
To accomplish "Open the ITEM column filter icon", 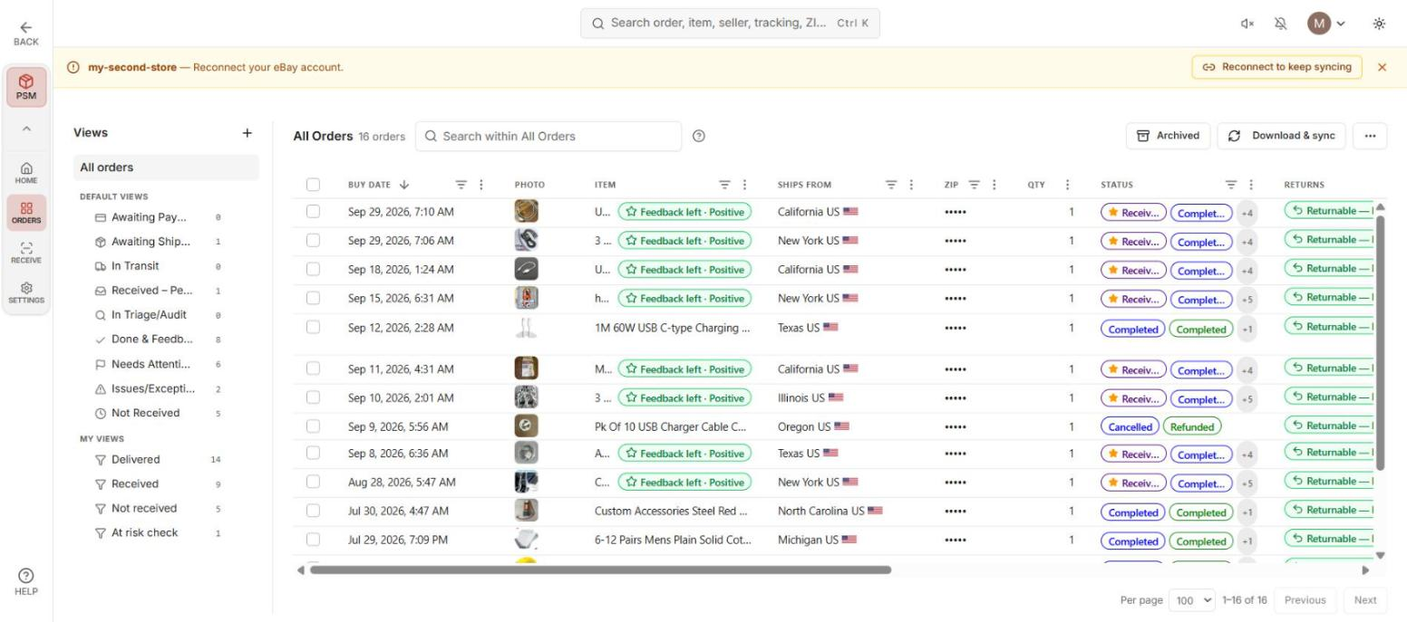I will pyautogui.click(x=725, y=185).
